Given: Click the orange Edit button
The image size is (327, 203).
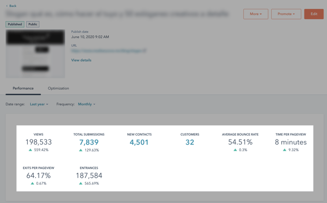Looking at the screenshot, I should point(314,14).
